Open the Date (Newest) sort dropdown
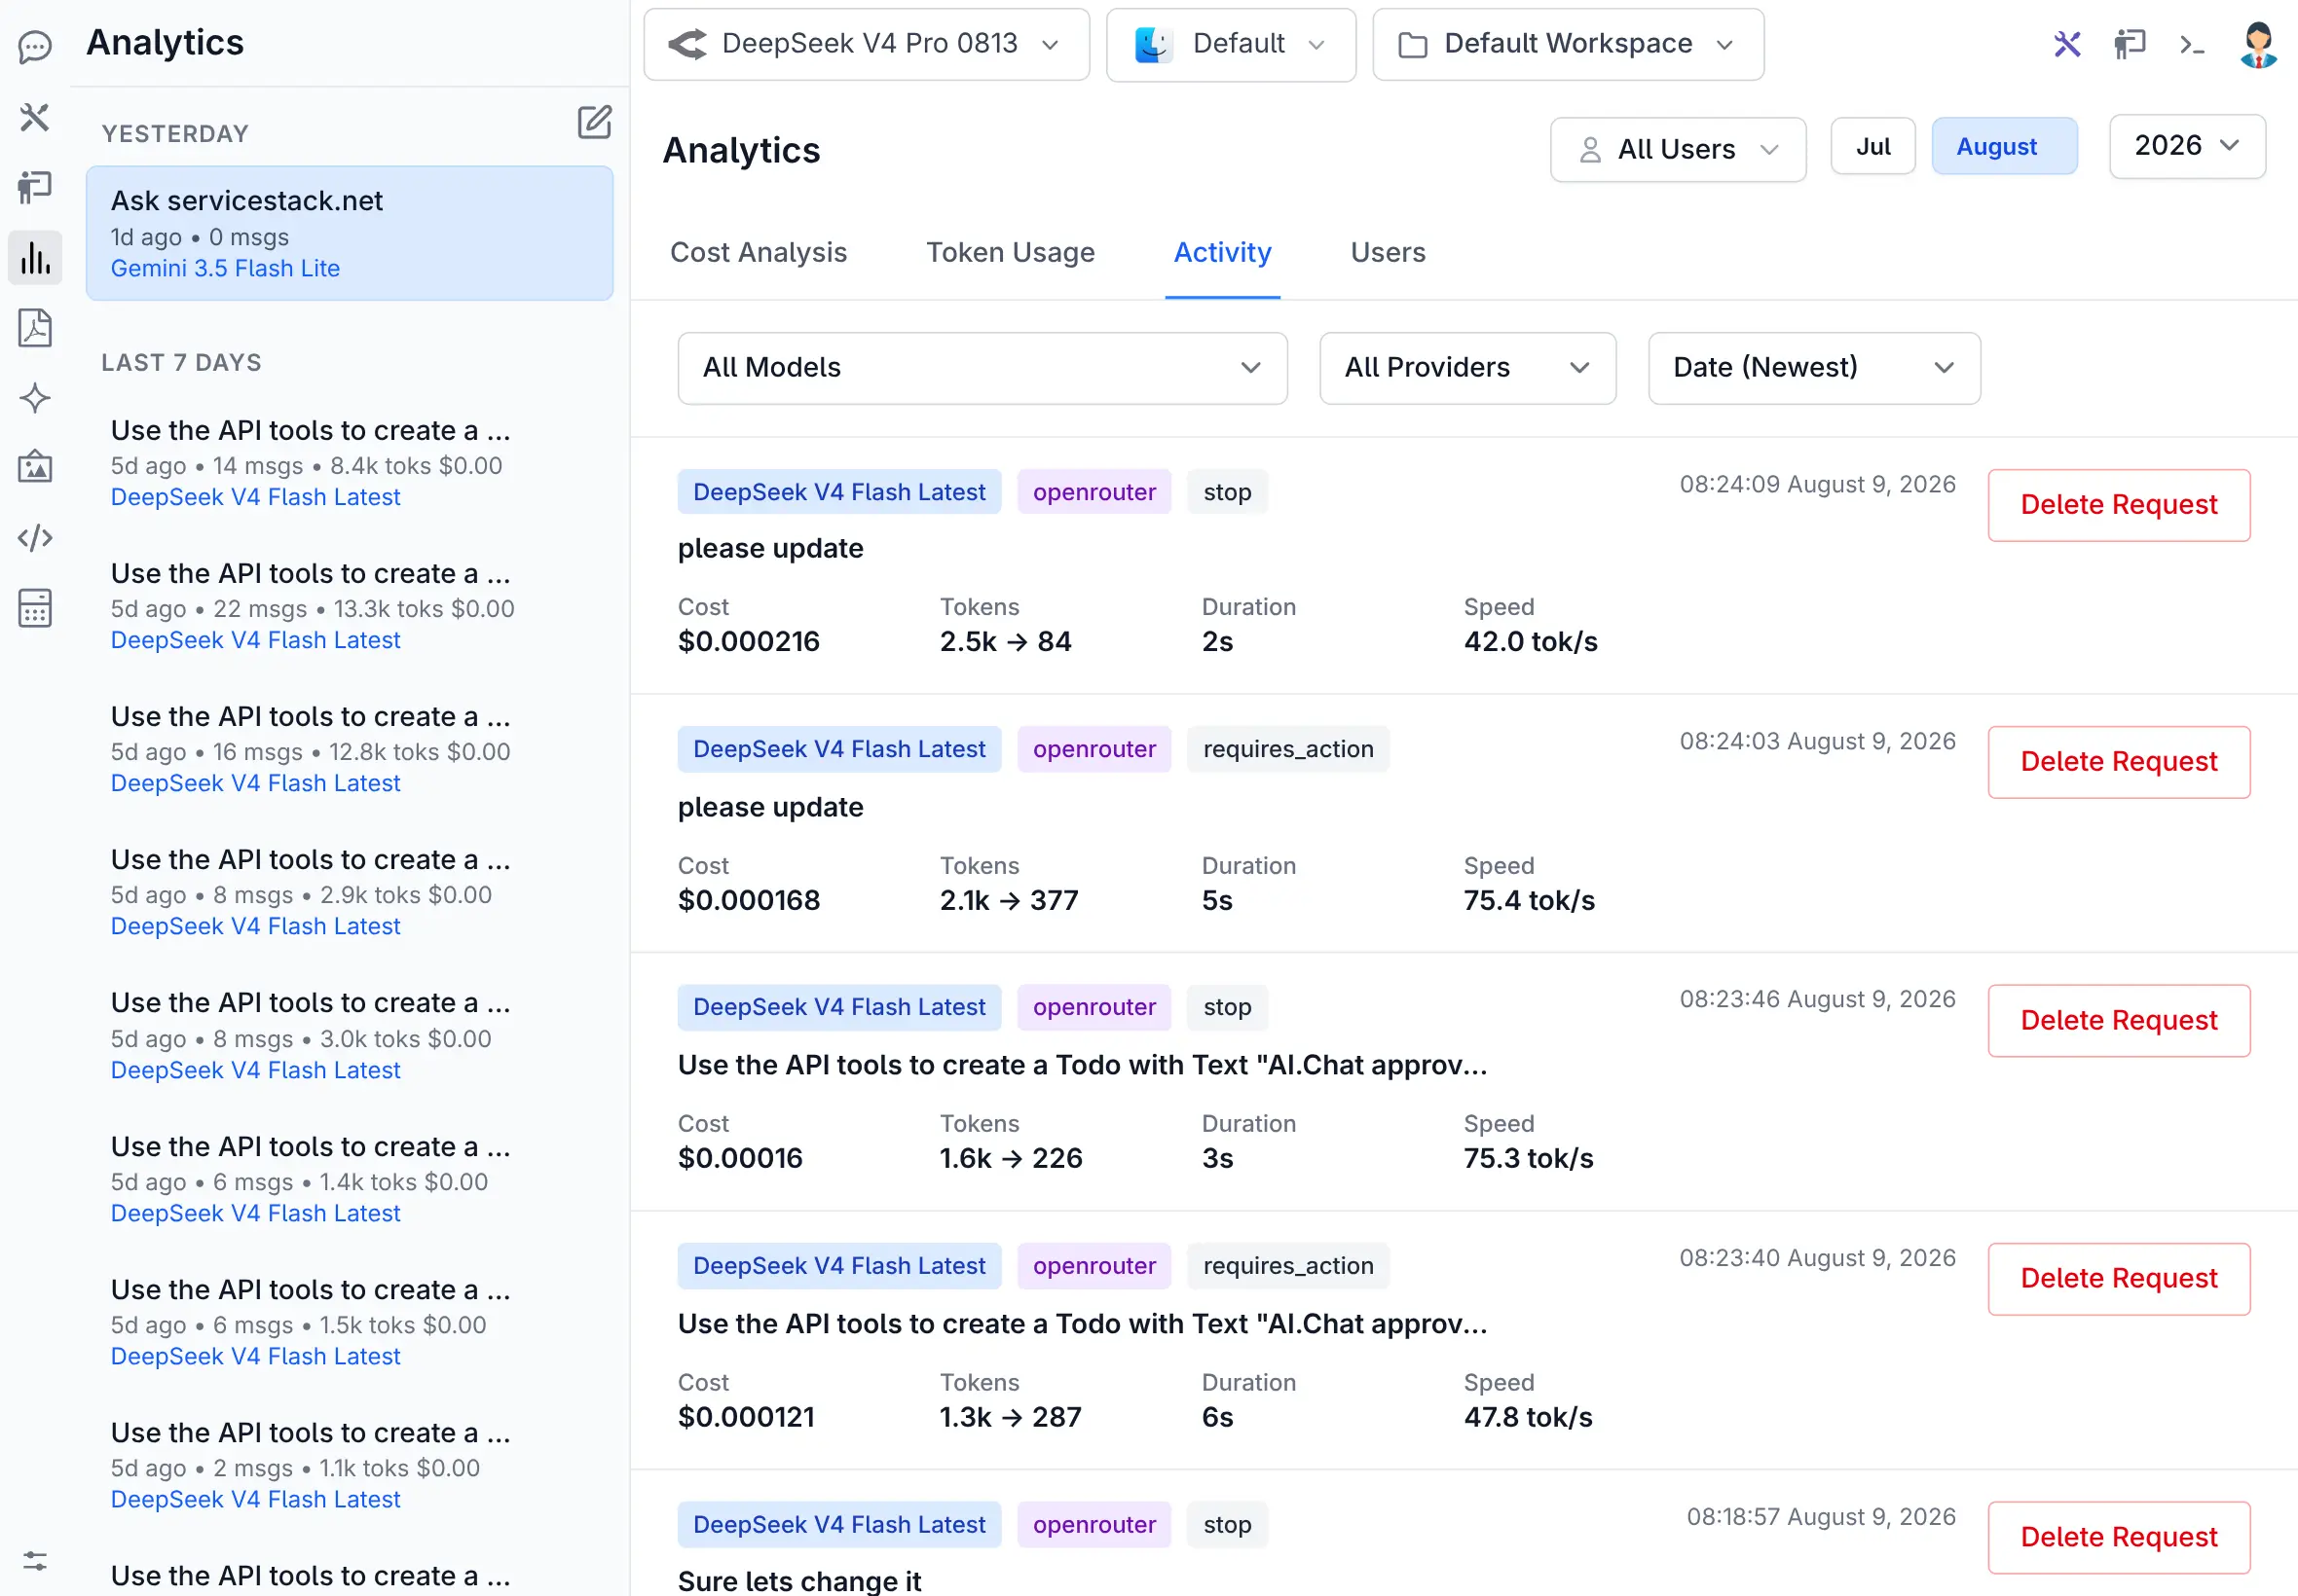The width and height of the screenshot is (2298, 1596). (x=1814, y=368)
